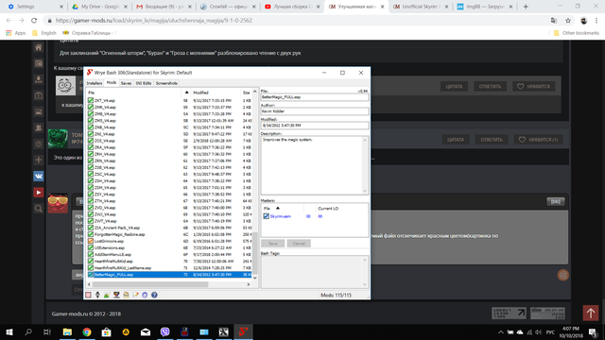Open Microsoft Store from the taskbar
Viewport: 605px width, 340px height.
click(x=106, y=331)
